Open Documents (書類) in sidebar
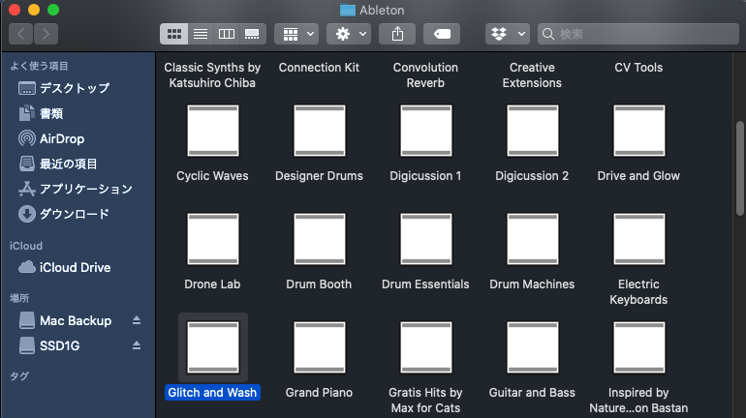746x418 pixels. click(x=78, y=113)
